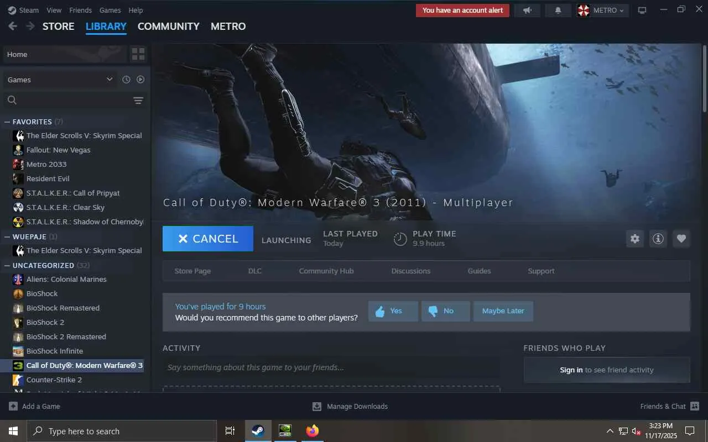Click the Home button in the sidebar
708x442 pixels.
(x=65, y=54)
